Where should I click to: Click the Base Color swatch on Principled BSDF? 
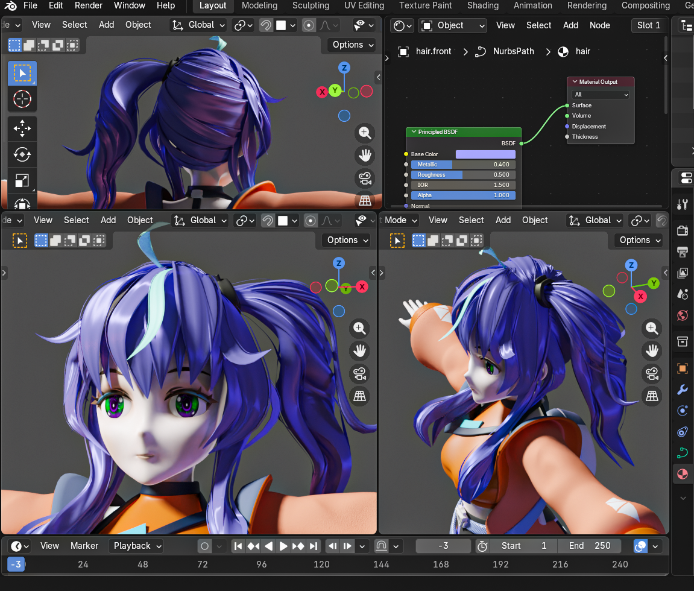485,154
